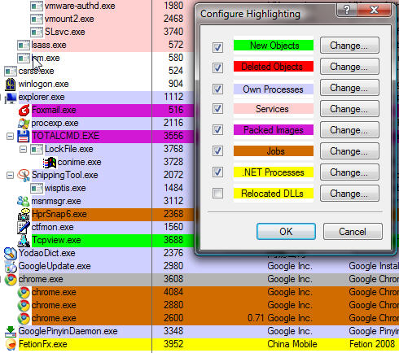Click the SnippingTool.exe scissors icon
399x353 pixels.
[x=24, y=176]
